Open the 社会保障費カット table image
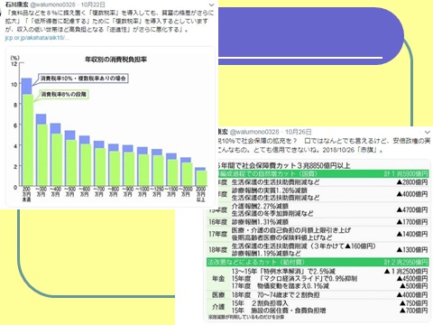This screenshot has width=433, height=325. 318,240
